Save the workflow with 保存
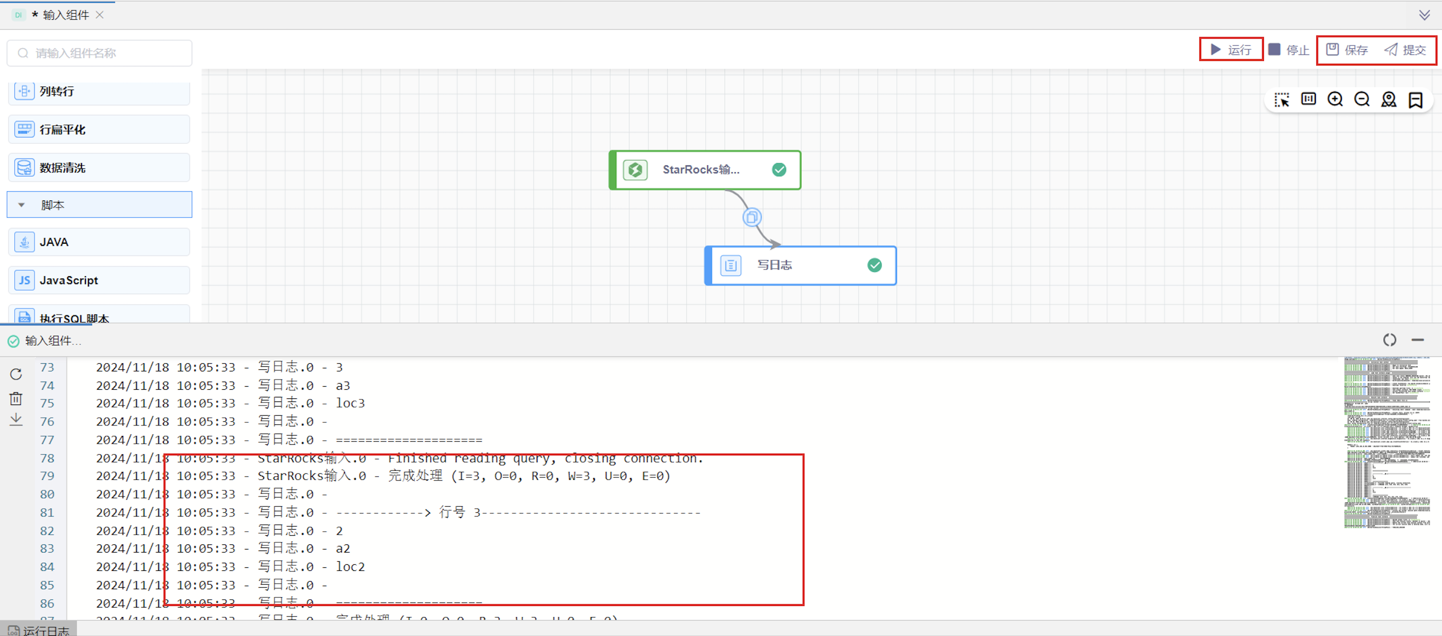 point(1347,50)
